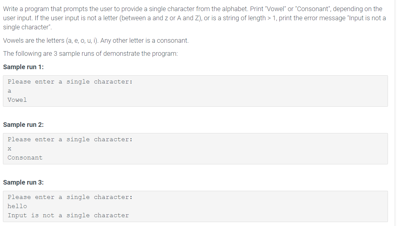
Task: Click the first 'Please enter a single character:' prompt
Action: [70, 82]
